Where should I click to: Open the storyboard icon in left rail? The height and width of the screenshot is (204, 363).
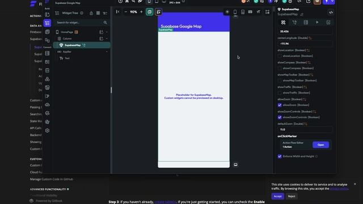(47, 32)
